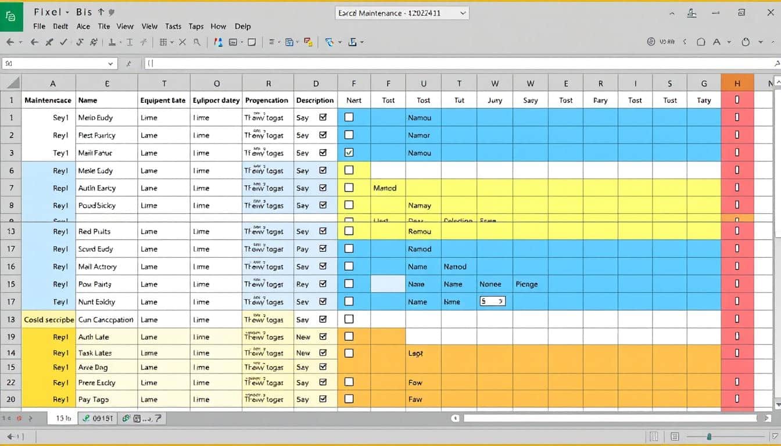Click the red and yellow squares icon
The width and height of the screenshot is (781, 446).
pos(308,42)
